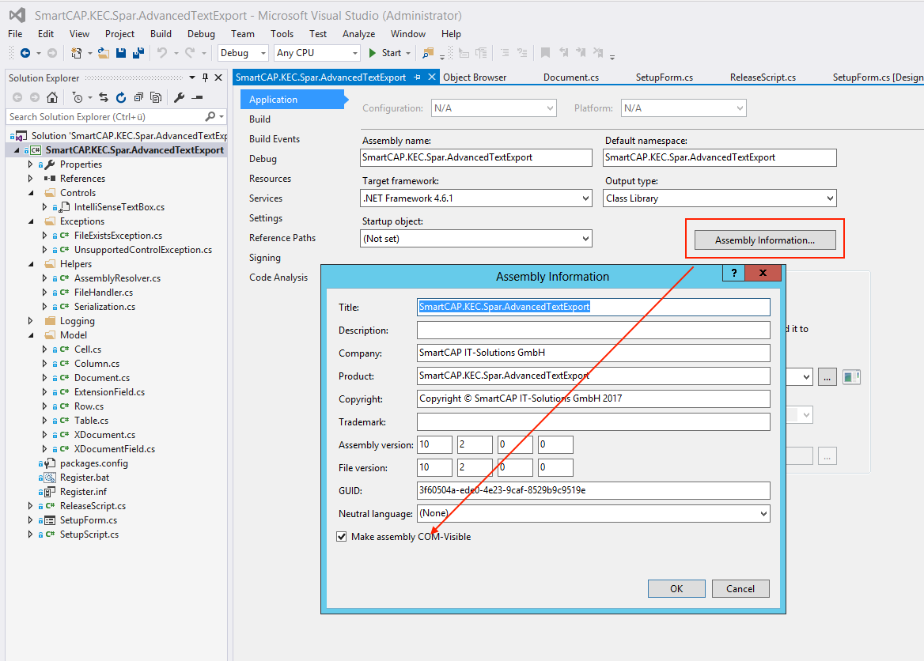Image resolution: width=924 pixels, height=661 pixels.
Task: Open Properties via the wrench icon
Action: (179, 97)
